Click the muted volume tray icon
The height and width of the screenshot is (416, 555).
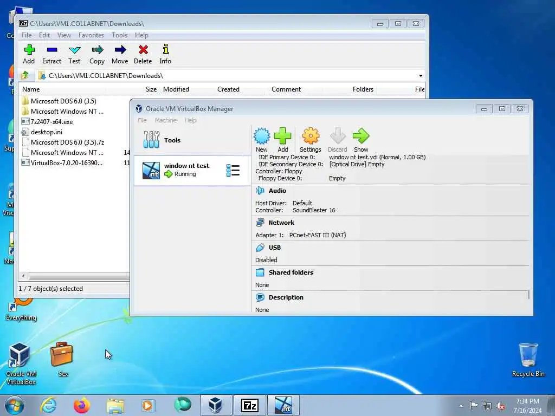pos(500,406)
